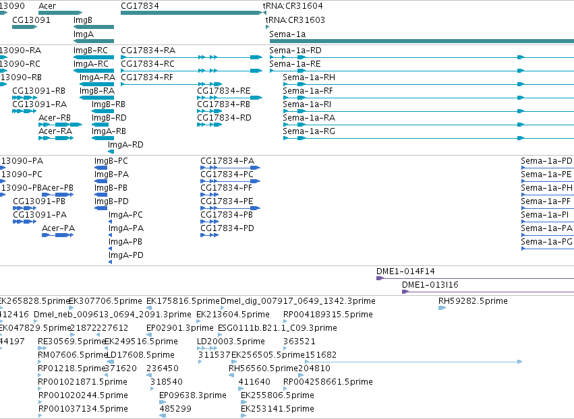Click transcript Acer-RA
Viewport: 574px width, 419px height.
56,138
